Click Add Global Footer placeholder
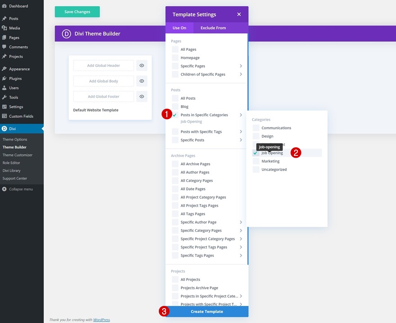This screenshot has width=396, height=323. click(103, 97)
